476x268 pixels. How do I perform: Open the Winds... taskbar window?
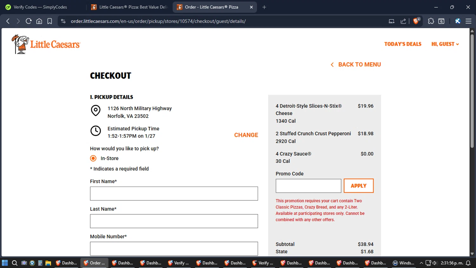point(403,263)
